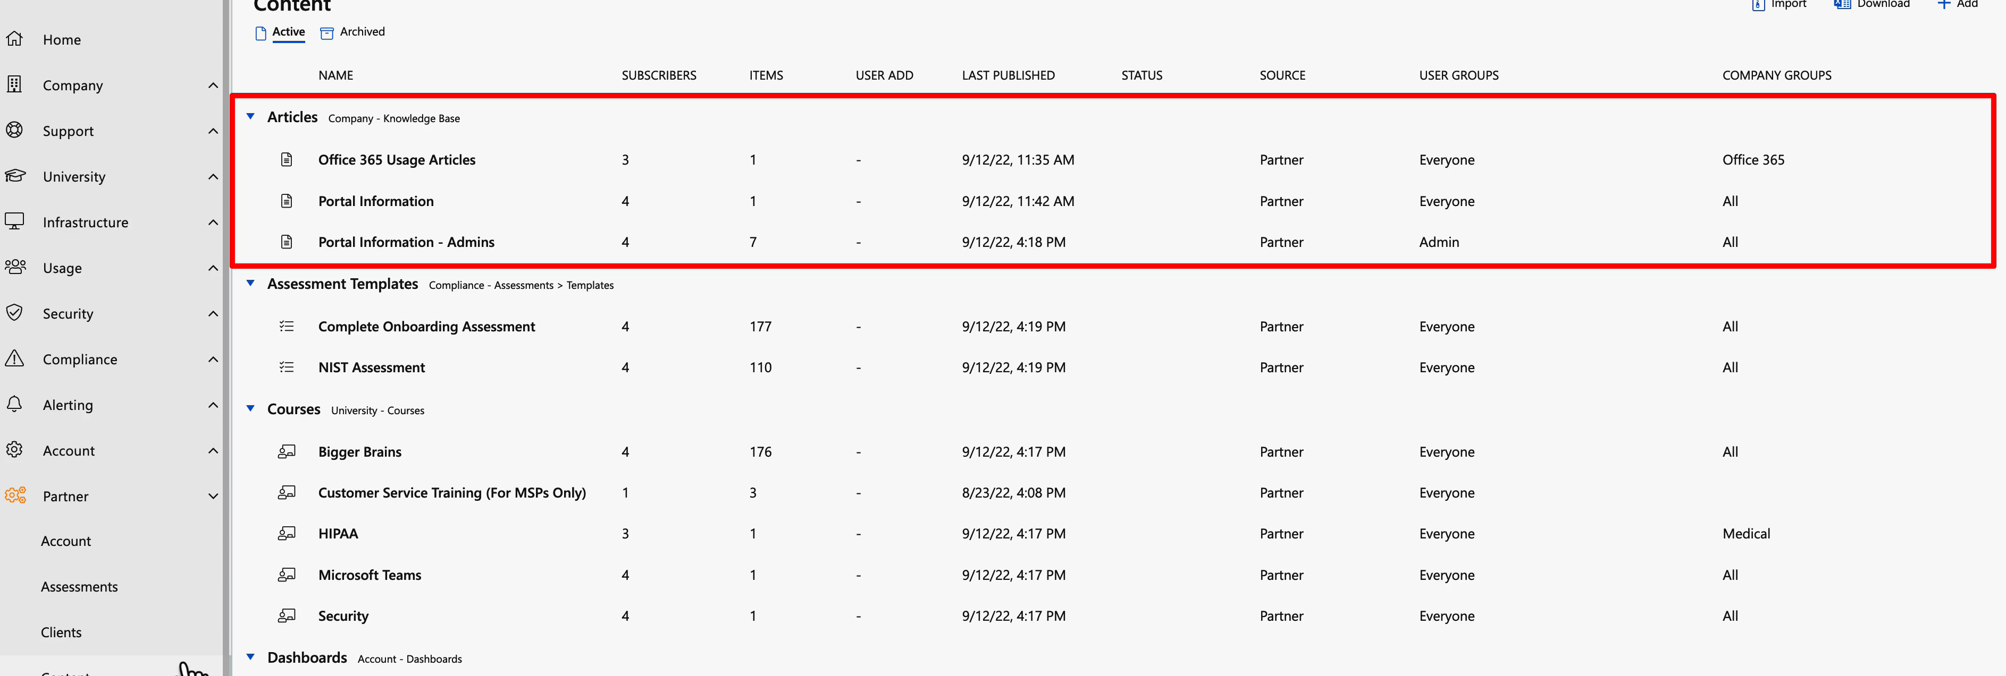Click the University graduation cap icon
Viewport: 2006px width, 676px height.
click(15, 177)
